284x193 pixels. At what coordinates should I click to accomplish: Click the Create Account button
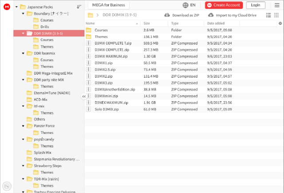coord(224,5)
